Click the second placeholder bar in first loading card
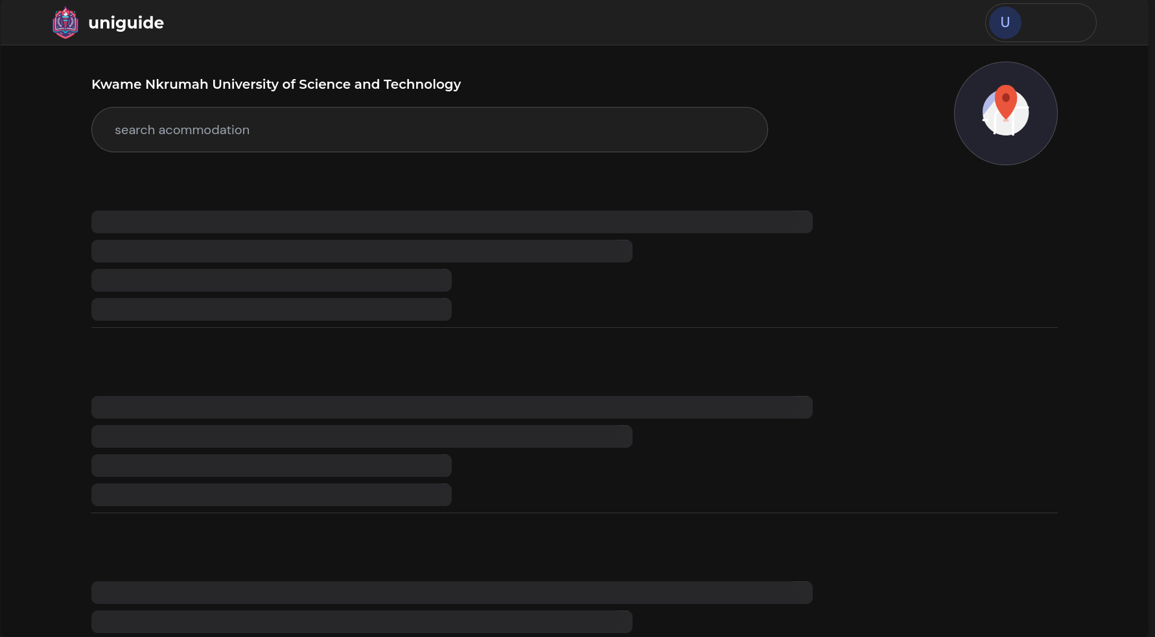Image resolution: width=1155 pixels, height=637 pixels. (362, 251)
